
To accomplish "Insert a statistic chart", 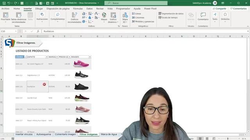I will (x=91, y=17).
